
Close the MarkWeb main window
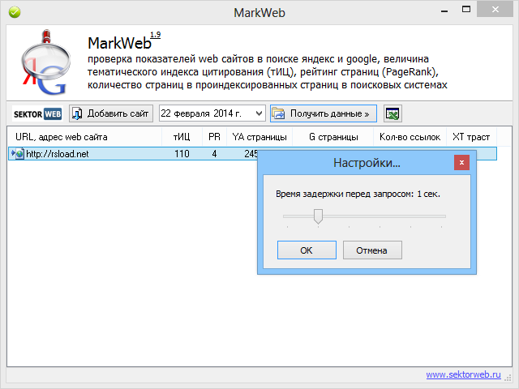tap(495, 10)
